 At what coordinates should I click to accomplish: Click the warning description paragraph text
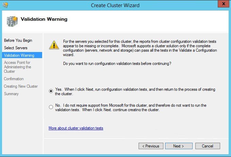139,48
